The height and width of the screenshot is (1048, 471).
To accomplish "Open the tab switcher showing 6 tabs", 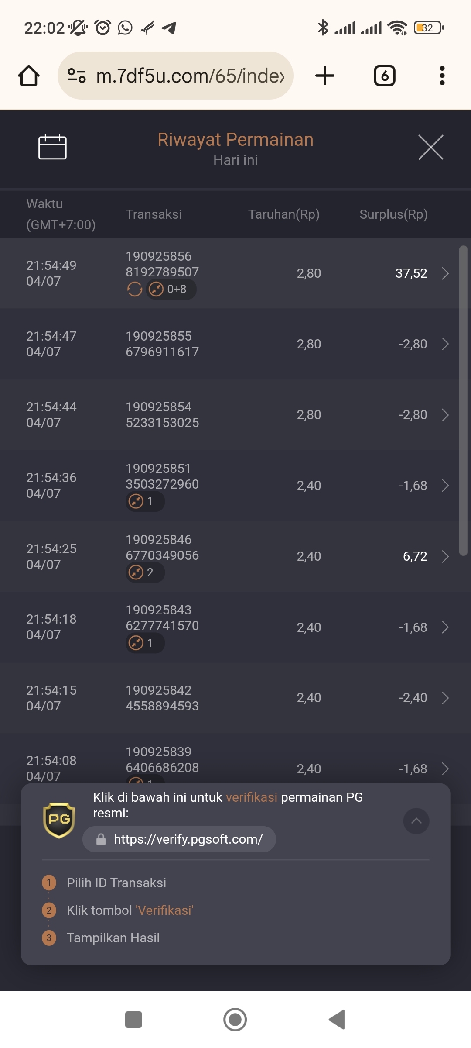I will coord(385,76).
